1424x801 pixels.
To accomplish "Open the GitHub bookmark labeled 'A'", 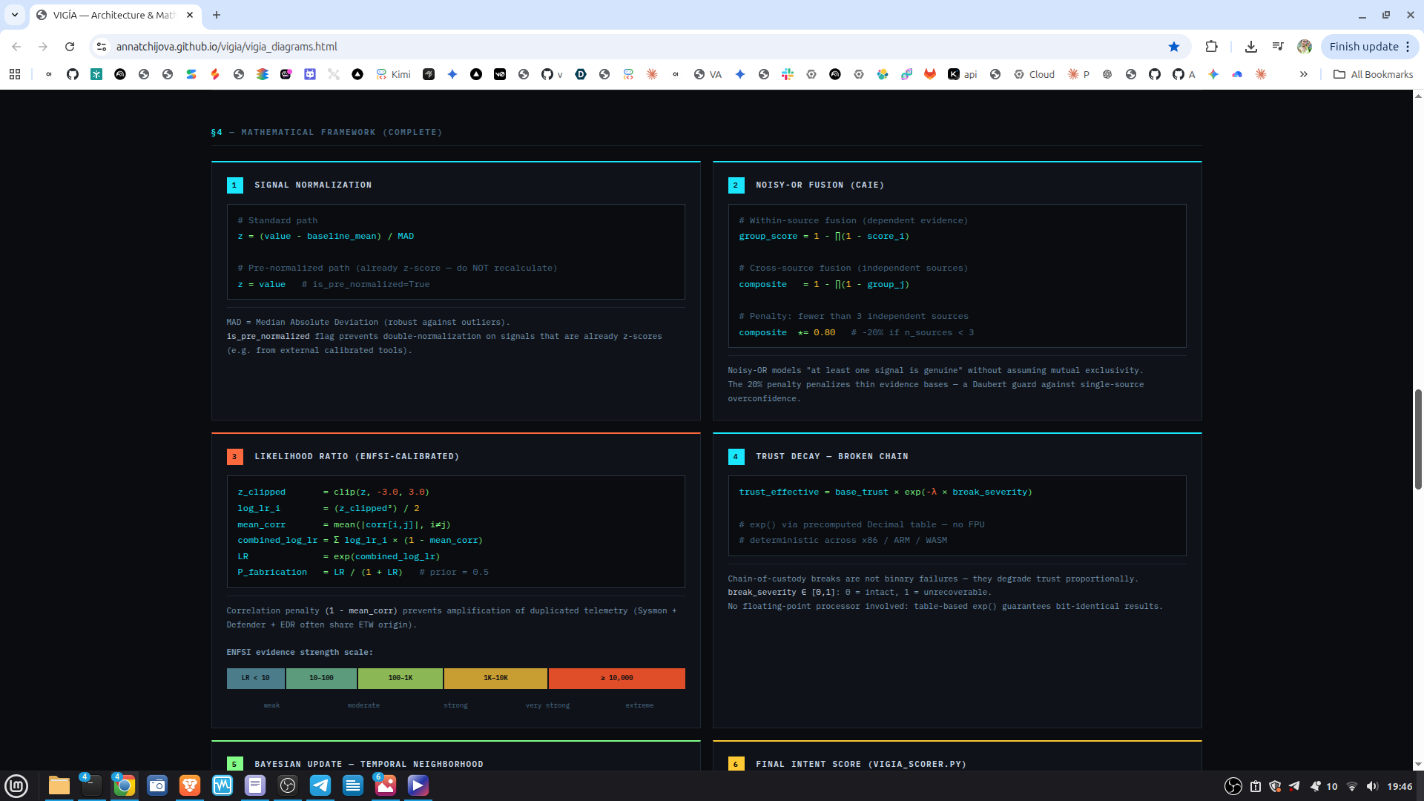I will coord(1184,74).
